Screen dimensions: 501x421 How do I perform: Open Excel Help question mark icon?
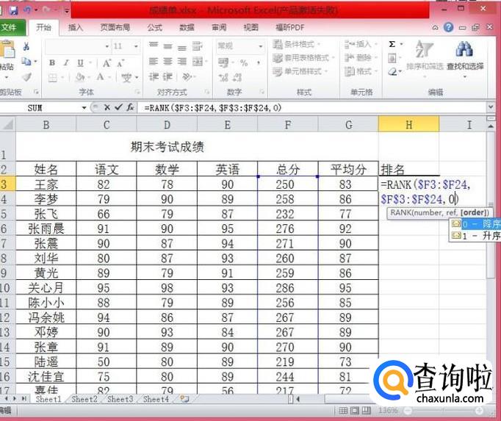click(x=449, y=27)
